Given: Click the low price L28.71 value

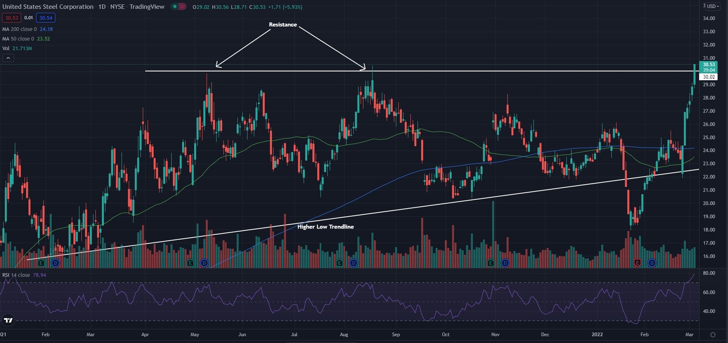Looking at the screenshot, I should pyautogui.click(x=239, y=7).
